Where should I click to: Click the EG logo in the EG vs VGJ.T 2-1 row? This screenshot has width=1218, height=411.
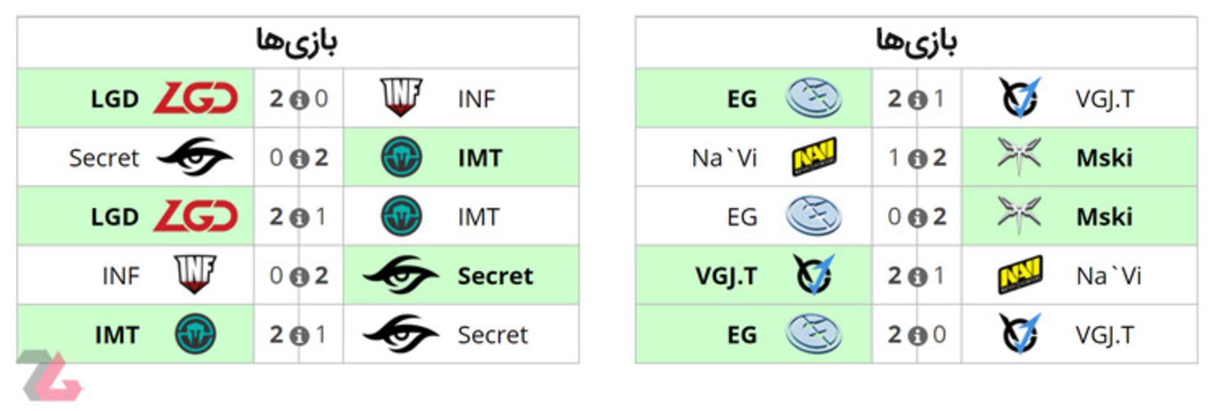pyautogui.click(x=814, y=98)
